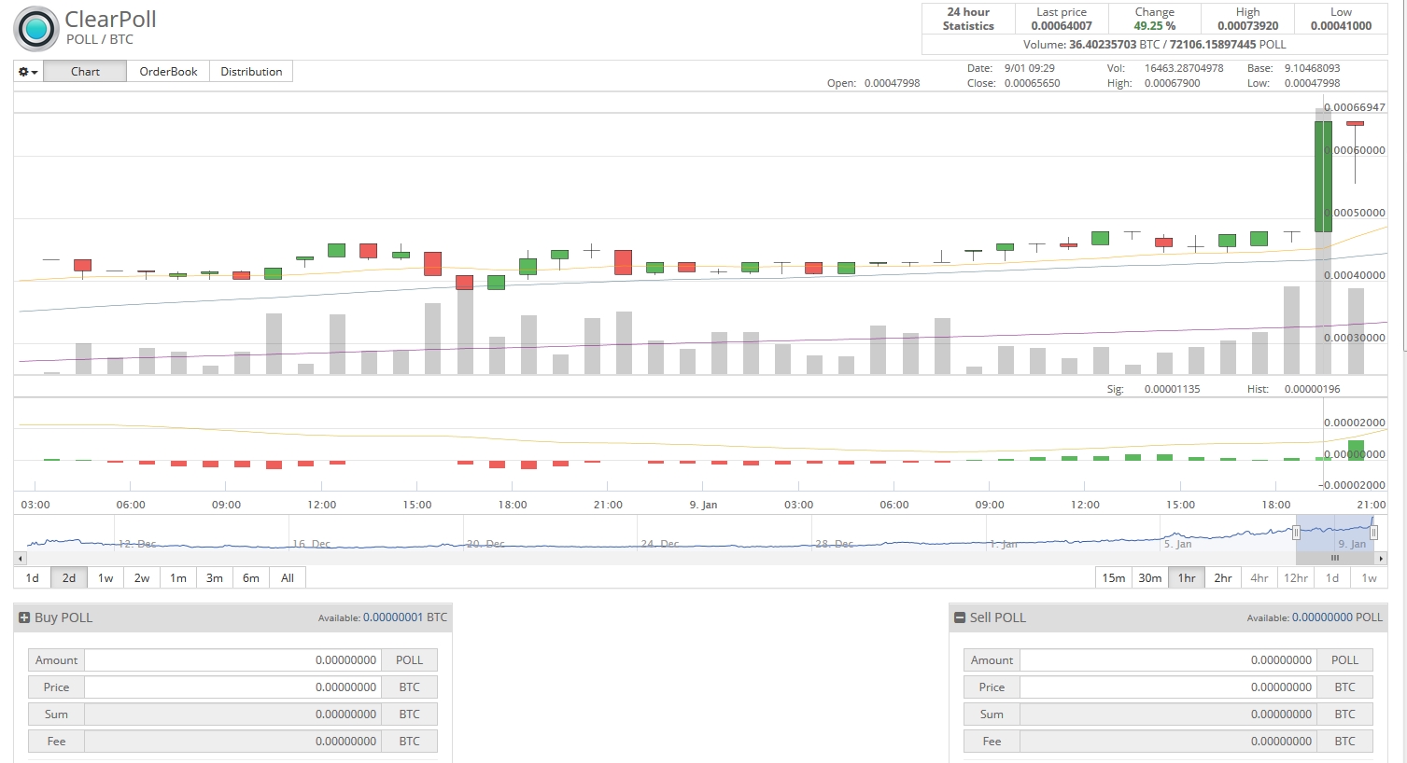
Task: Click the minus icon beside Sell POLL
Action: [960, 617]
